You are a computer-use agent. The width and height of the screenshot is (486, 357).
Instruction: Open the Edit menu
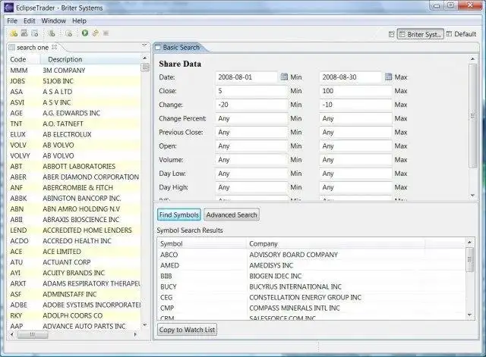[x=29, y=20]
